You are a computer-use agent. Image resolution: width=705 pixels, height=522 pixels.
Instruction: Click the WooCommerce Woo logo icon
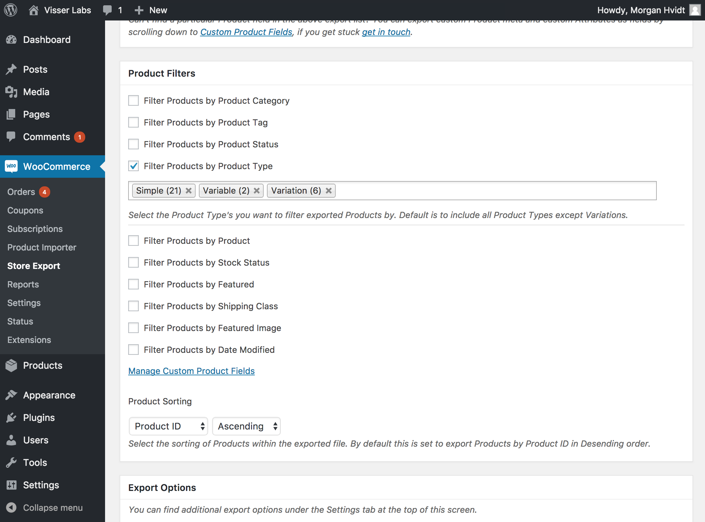pyautogui.click(x=11, y=166)
